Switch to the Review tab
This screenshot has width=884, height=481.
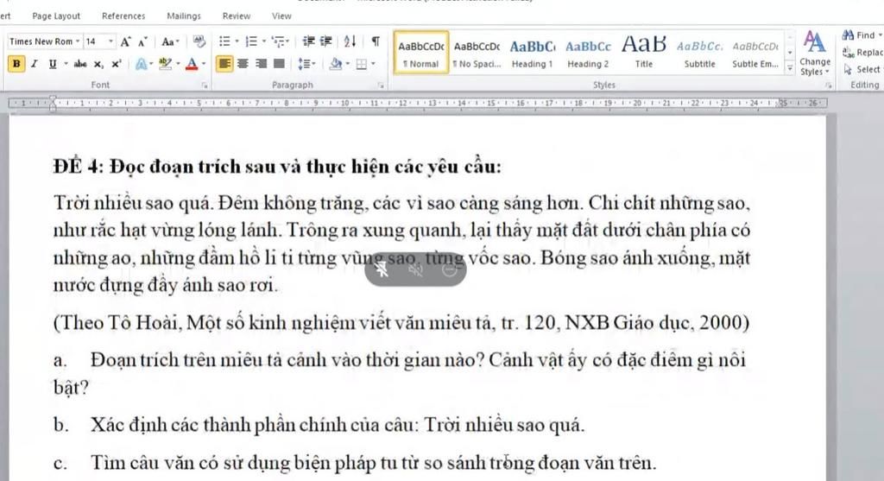point(237,16)
